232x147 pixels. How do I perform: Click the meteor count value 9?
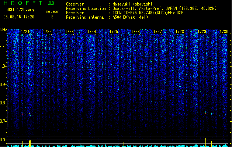click(52, 17)
